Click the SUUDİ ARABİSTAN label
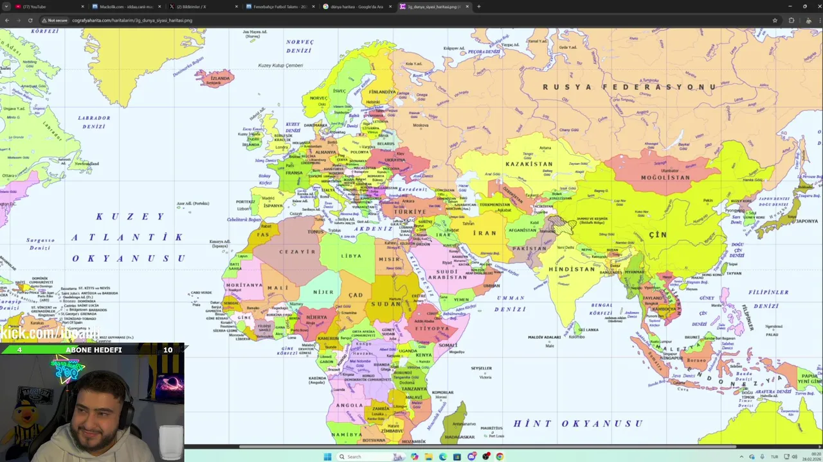Viewport: 823px width, 462px height. click(x=447, y=274)
